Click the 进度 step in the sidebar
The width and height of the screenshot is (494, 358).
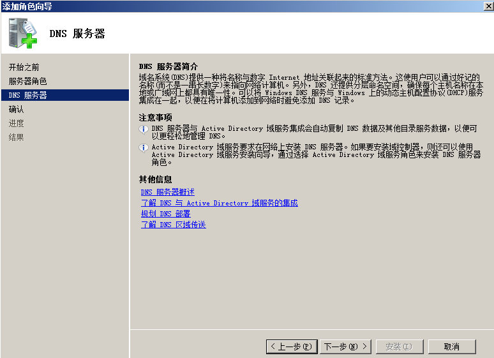point(16,123)
